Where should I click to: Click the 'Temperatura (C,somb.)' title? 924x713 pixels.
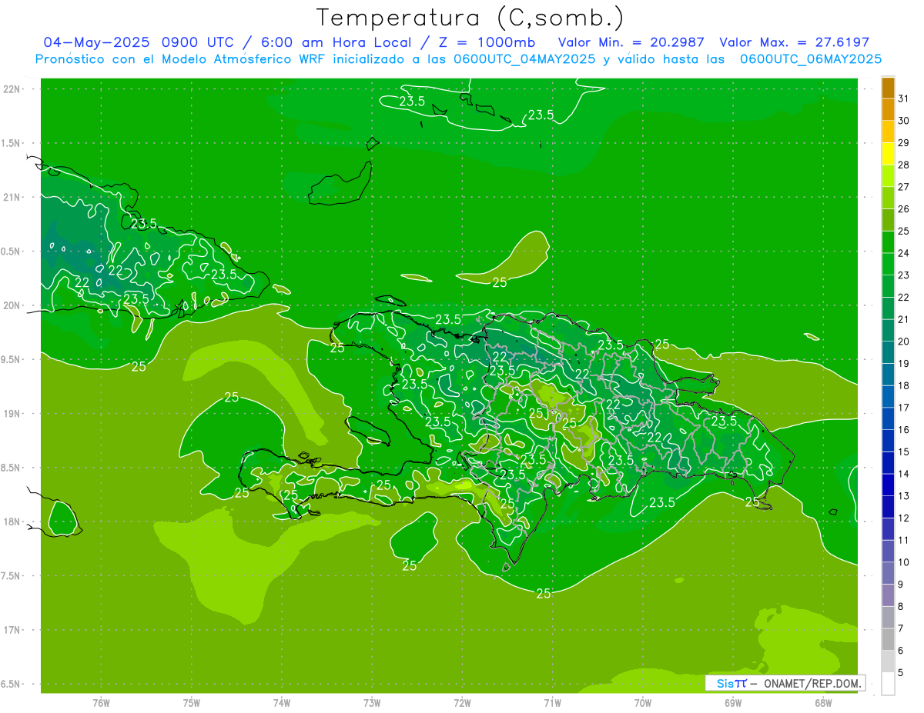470,18
